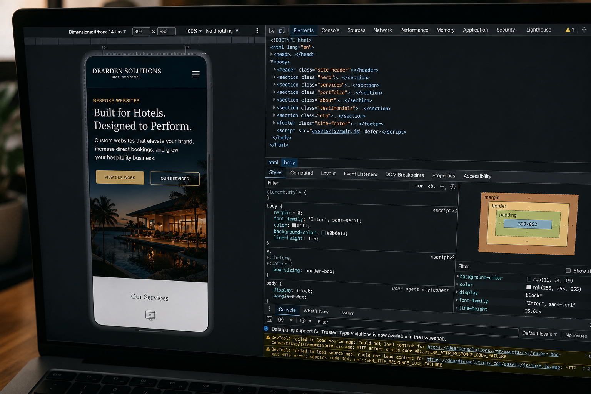Open the Dimensions iPhone 14 Pro dropdown
Image resolution: width=591 pixels, height=394 pixels.
click(x=97, y=32)
